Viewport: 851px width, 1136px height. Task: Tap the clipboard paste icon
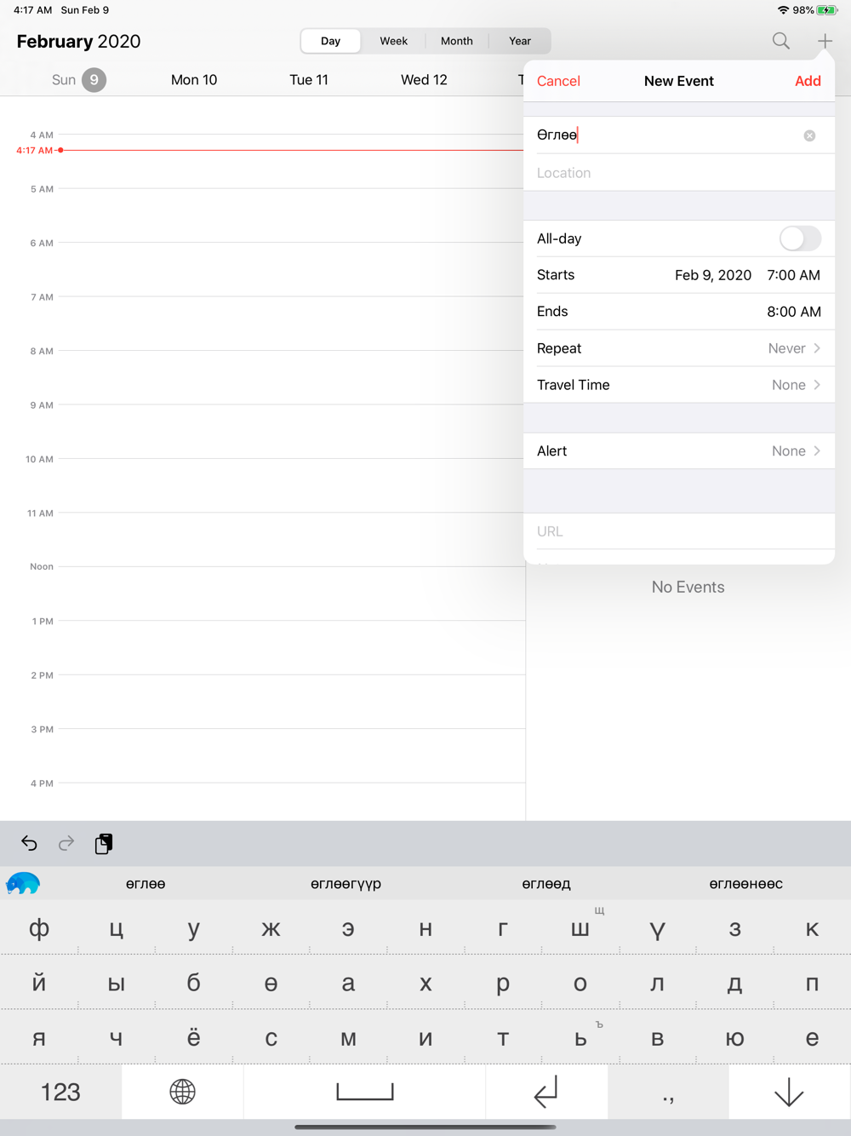(x=104, y=843)
